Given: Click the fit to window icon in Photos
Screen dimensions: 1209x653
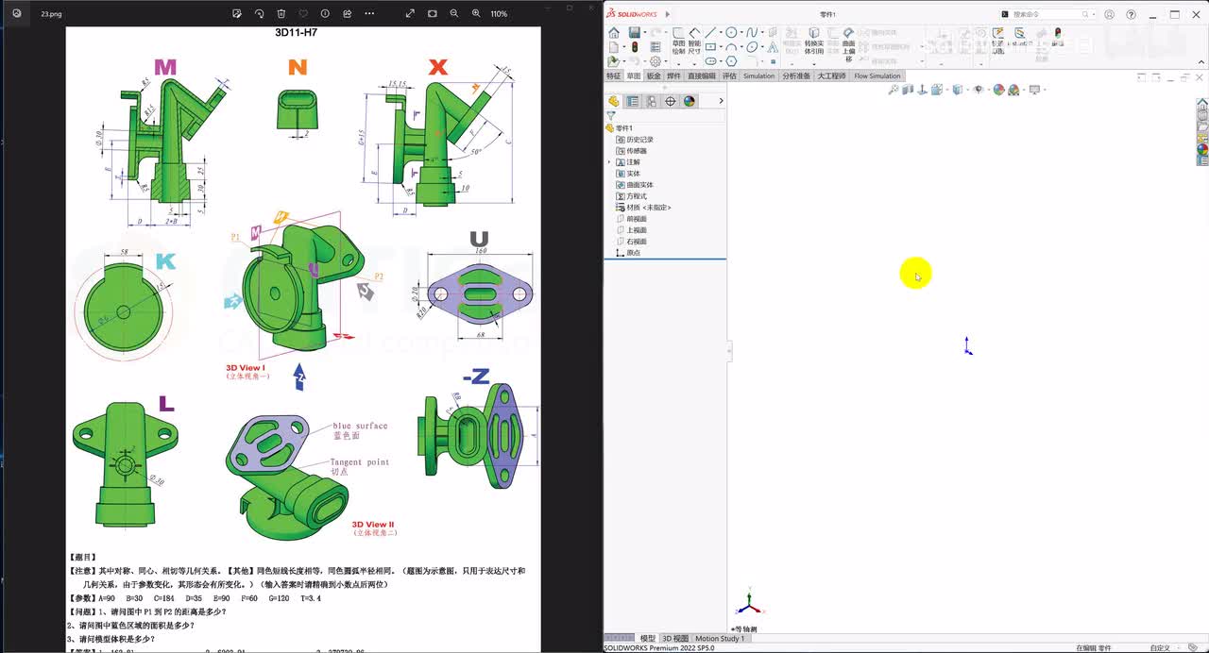Looking at the screenshot, I should (433, 14).
